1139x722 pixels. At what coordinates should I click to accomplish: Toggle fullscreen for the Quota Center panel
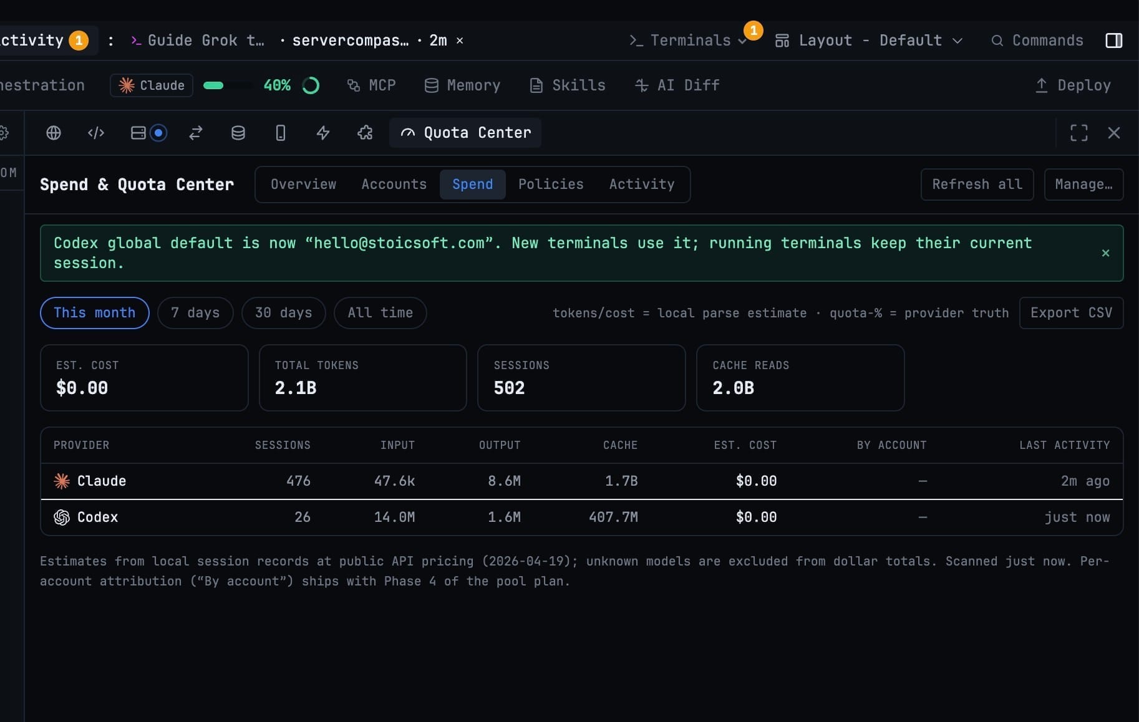click(x=1079, y=133)
